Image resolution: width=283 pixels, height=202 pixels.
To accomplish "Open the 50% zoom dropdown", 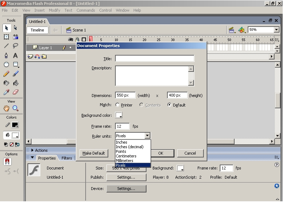I will click(x=277, y=30).
